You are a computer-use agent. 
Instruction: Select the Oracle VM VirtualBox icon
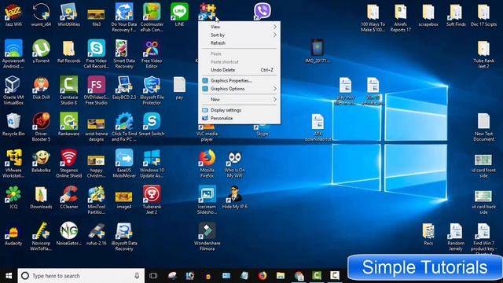pyautogui.click(x=13, y=90)
